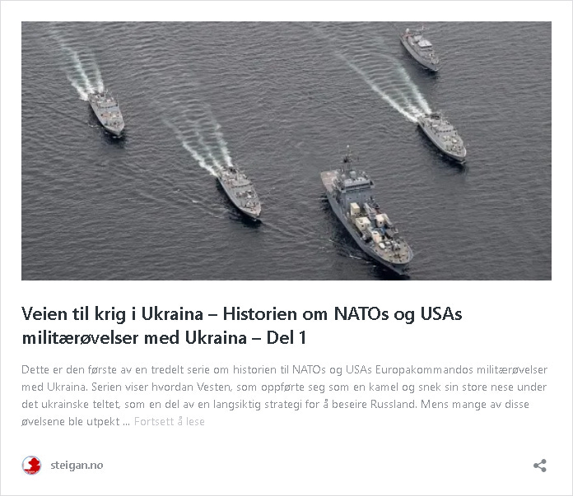Click the top-right ship in the photo
This screenshot has height=496, width=573.
point(420,49)
